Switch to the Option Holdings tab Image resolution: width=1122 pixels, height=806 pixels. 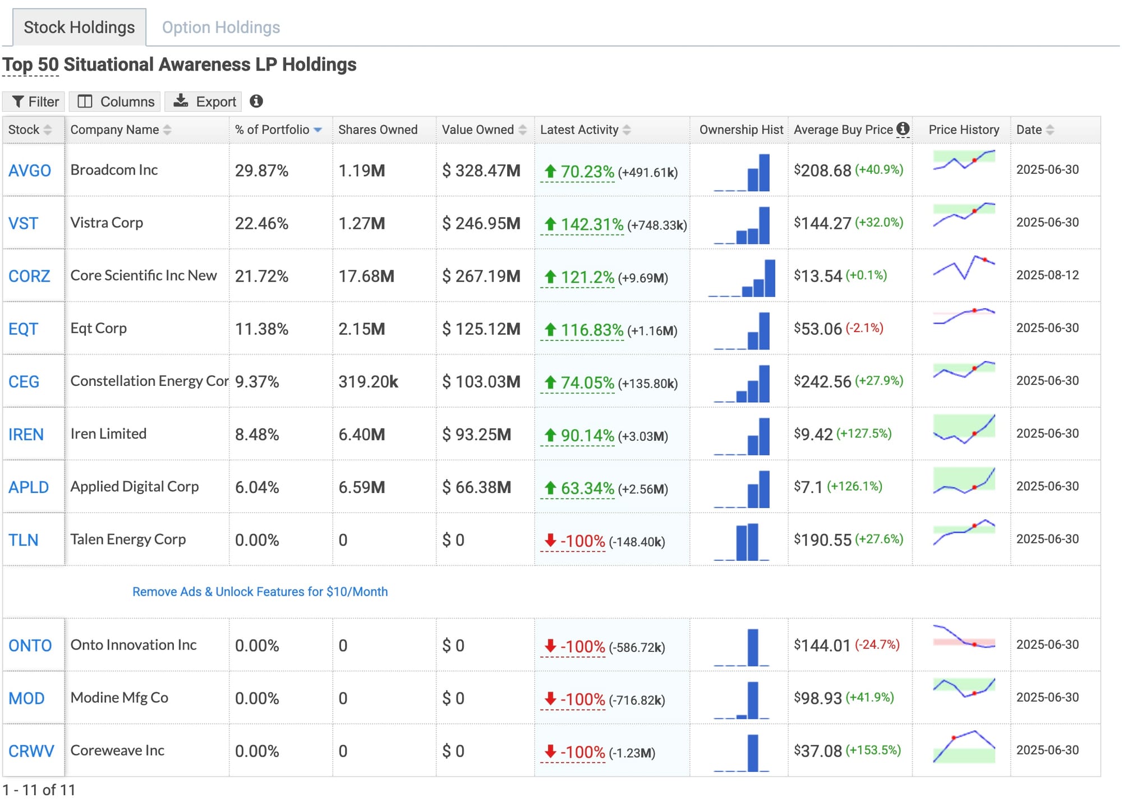(221, 27)
